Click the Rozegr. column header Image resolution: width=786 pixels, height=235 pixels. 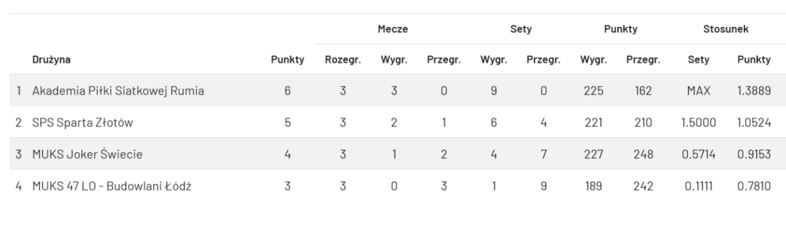point(343,59)
